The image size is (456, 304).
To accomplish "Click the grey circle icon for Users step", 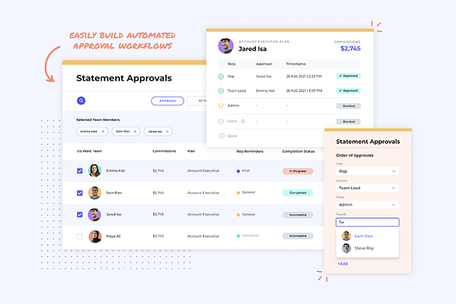I will 221,122.
